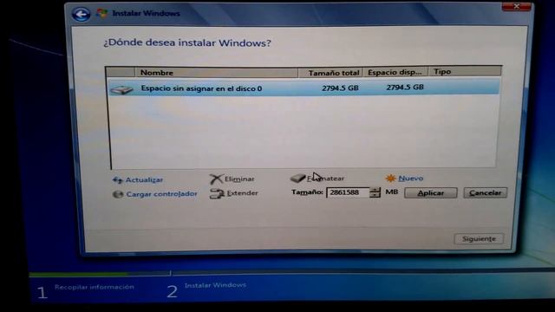Click the Eliminar X icon
This screenshot has width=555, height=312.
tap(216, 179)
